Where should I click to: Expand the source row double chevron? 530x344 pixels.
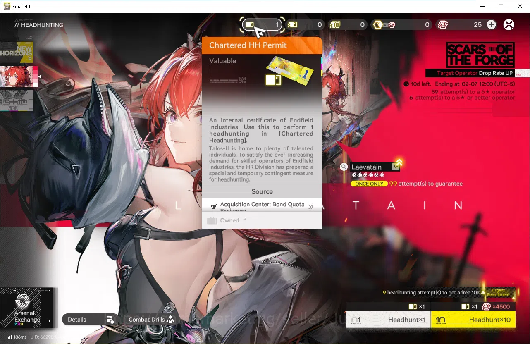click(311, 207)
